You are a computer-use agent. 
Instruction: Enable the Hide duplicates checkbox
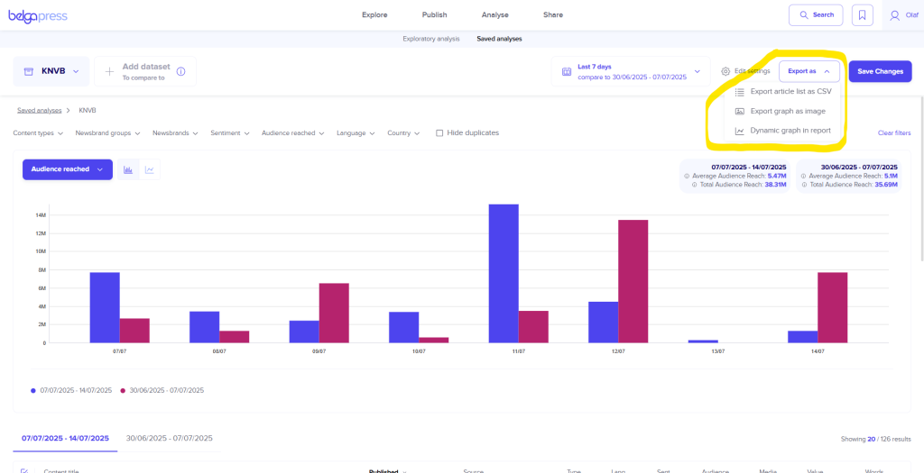pos(439,133)
